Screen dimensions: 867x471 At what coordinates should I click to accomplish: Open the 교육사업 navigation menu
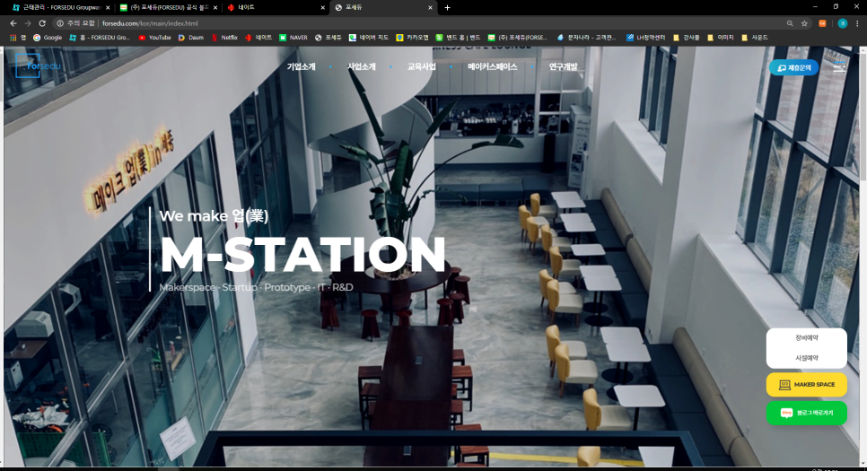tap(421, 66)
